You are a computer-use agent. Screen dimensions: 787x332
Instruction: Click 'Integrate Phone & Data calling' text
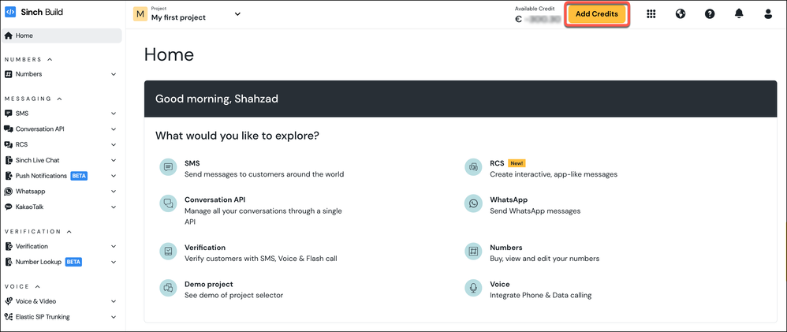point(540,296)
